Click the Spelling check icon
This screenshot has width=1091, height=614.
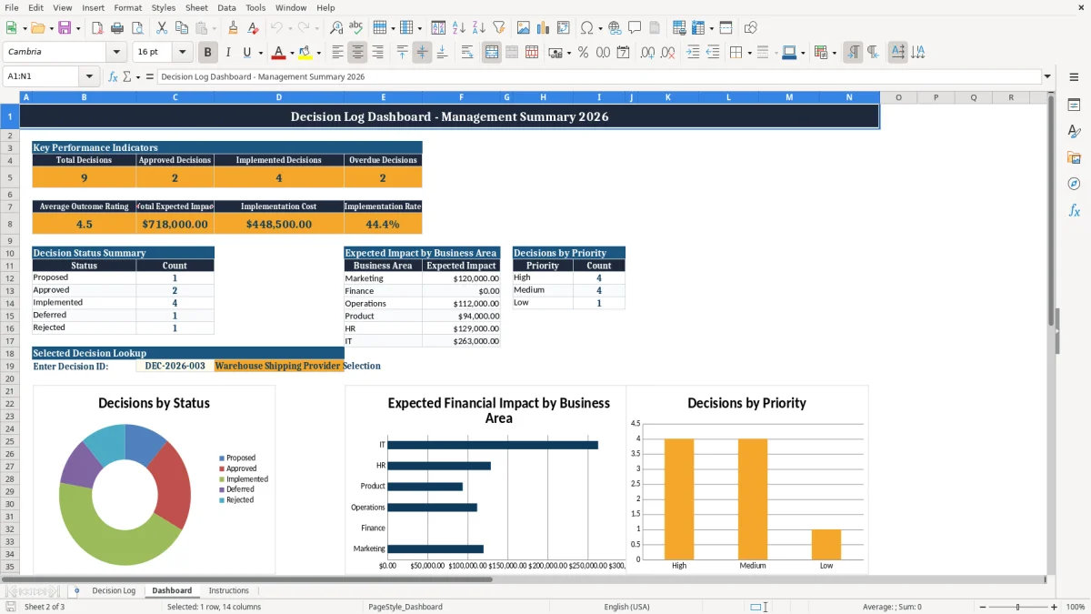(356, 28)
